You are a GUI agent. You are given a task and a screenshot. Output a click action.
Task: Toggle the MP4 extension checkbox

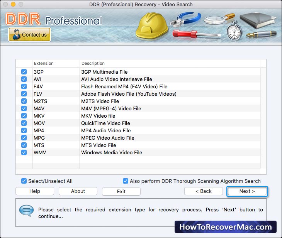[24, 130]
